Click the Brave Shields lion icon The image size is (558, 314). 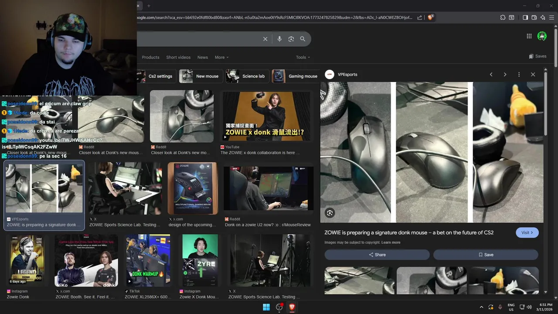[430, 17]
